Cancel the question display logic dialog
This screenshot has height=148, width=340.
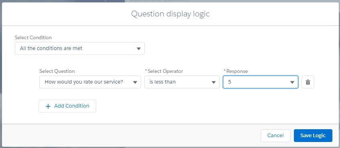pyautogui.click(x=275, y=136)
